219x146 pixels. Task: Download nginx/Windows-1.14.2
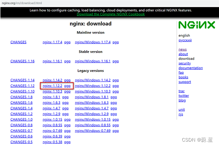(93, 80)
